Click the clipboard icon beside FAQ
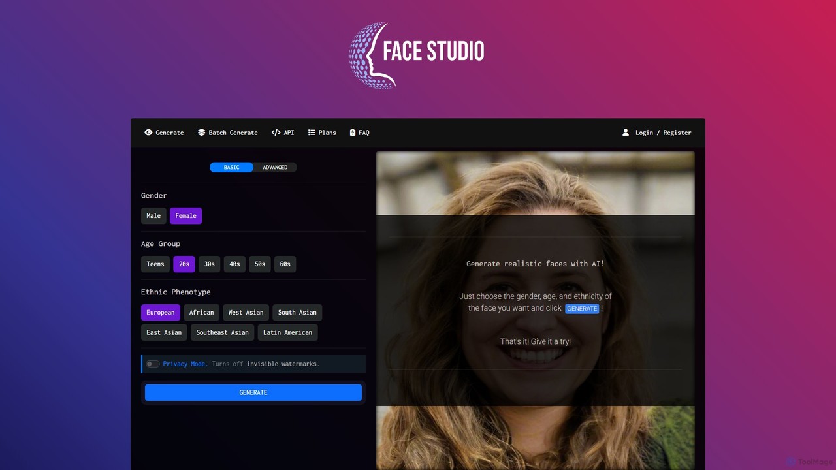Viewport: 836px width, 470px height. 353,133
